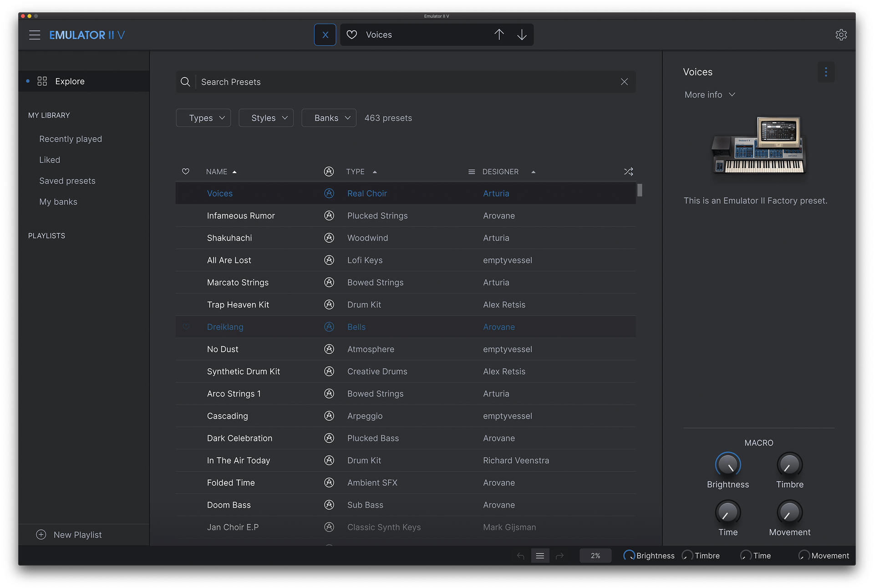Viewport: 874px width, 588px height.
Task: Expand More info section
Action: pyautogui.click(x=710, y=95)
